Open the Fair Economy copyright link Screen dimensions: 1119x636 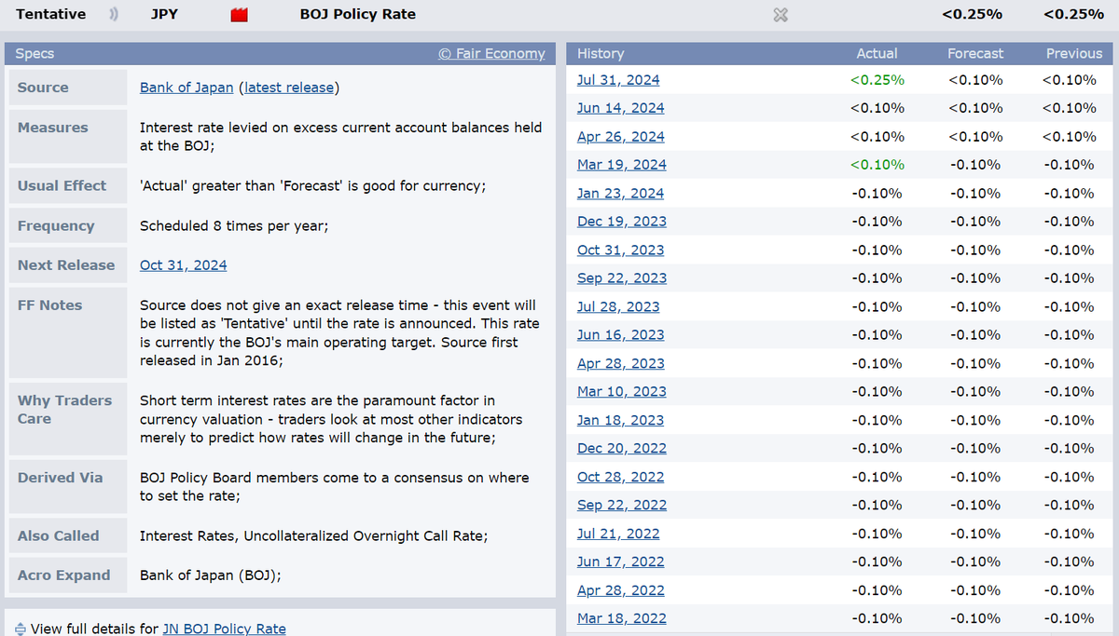(491, 54)
